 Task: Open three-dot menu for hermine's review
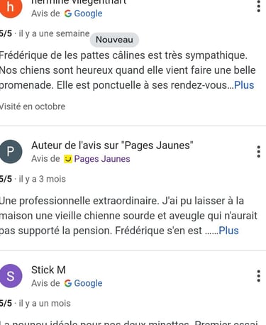click(259, 6)
